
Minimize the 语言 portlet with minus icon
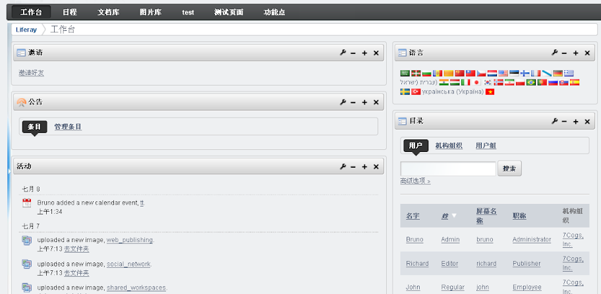pos(565,53)
